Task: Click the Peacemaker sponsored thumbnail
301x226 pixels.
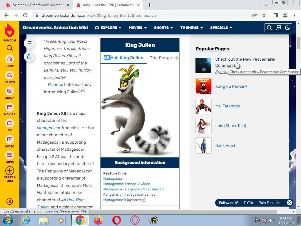Action: pos(203,65)
